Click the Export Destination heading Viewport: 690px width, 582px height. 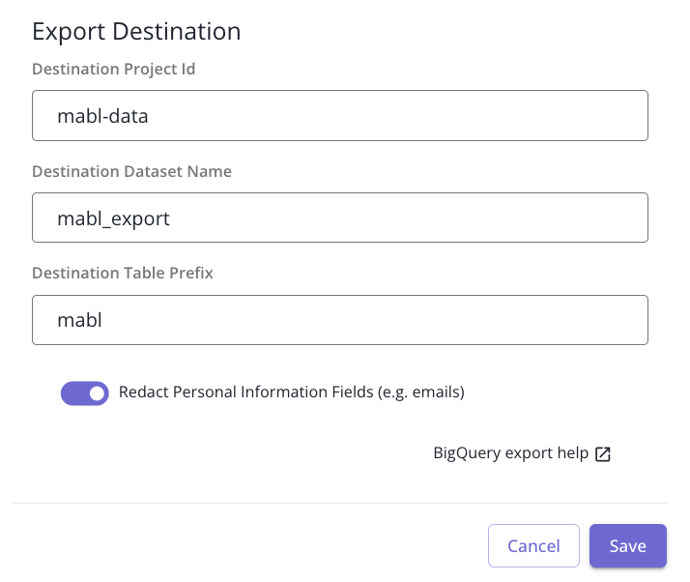[x=136, y=31]
